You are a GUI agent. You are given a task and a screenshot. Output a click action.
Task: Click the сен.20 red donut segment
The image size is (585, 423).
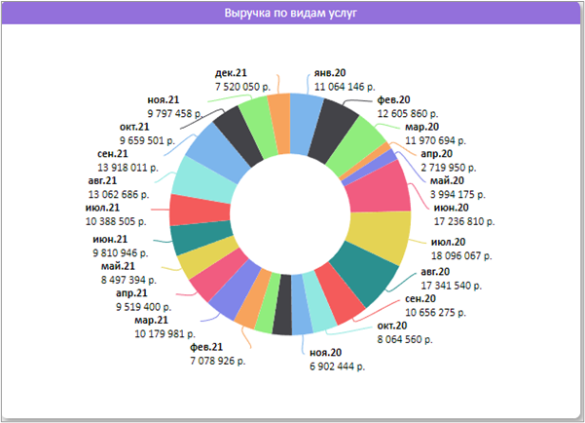pos(339,292)
